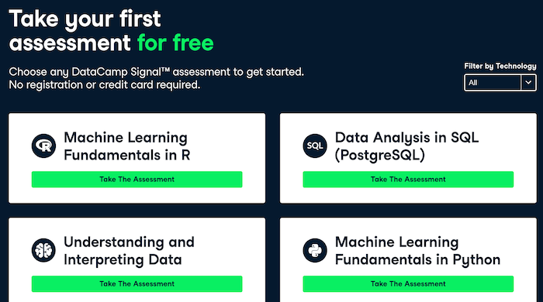Click the green "for free" heading text
This screenshot has height=302, width=543.
point(175,43)
